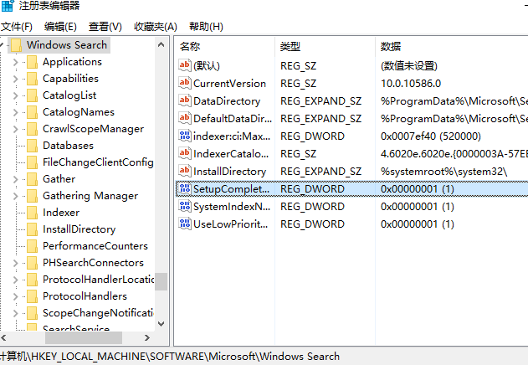
Task: Expand the Applications tree node
Action: (15, 62)
